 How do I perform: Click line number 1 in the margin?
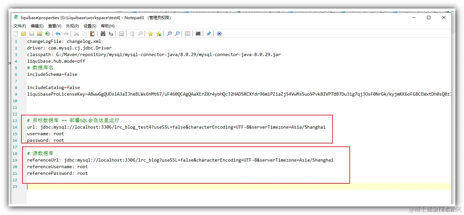point(16,42)
